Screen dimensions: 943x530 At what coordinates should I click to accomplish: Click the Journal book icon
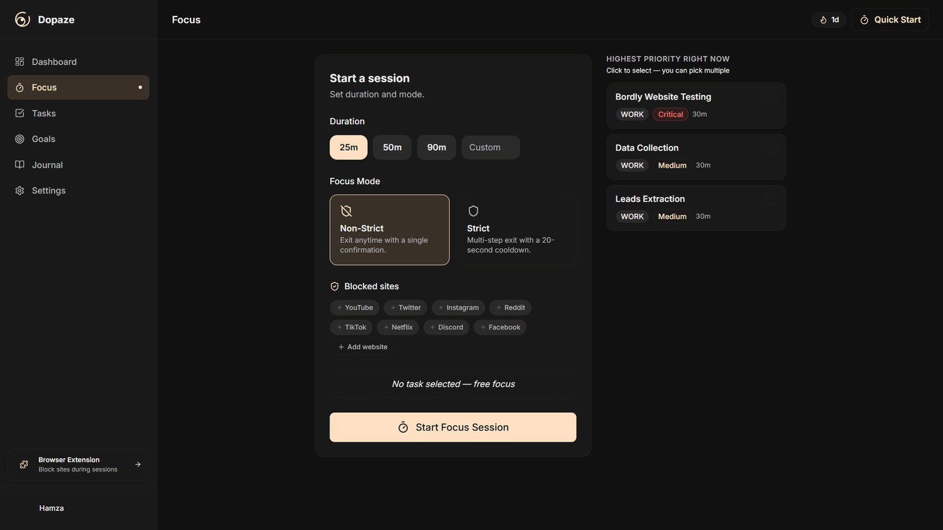[x=19, y=165]
